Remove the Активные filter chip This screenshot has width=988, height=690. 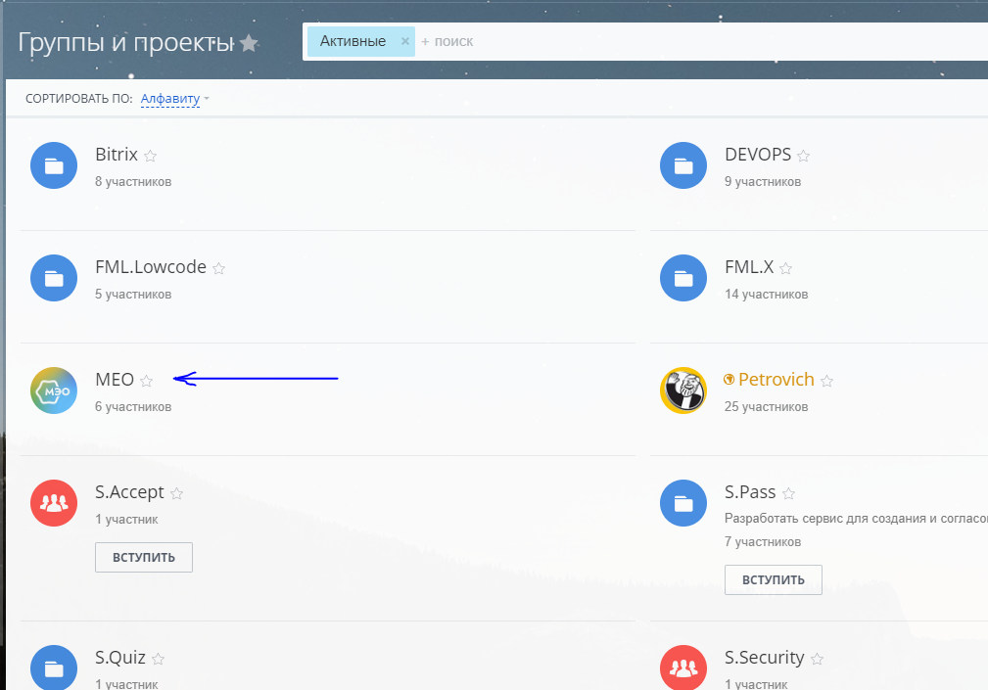pos(405,41)
